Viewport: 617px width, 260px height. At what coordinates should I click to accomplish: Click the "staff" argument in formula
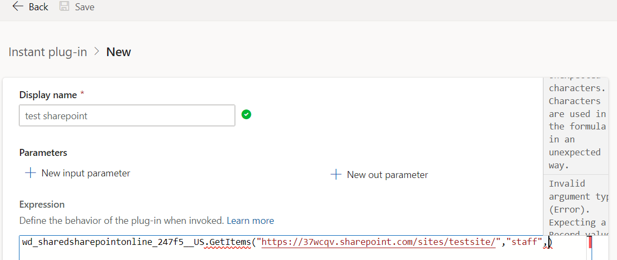(525, 242)
